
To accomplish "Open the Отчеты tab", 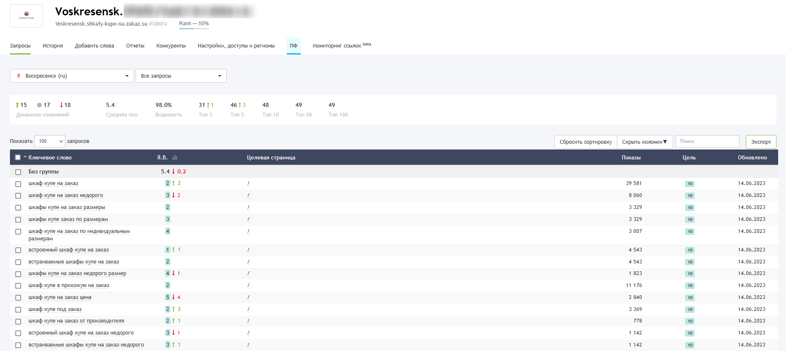I will click(x=135, y=46).
